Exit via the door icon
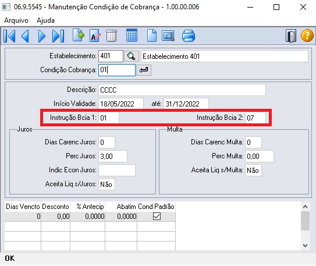316x266 pixels. click(291, 36)
